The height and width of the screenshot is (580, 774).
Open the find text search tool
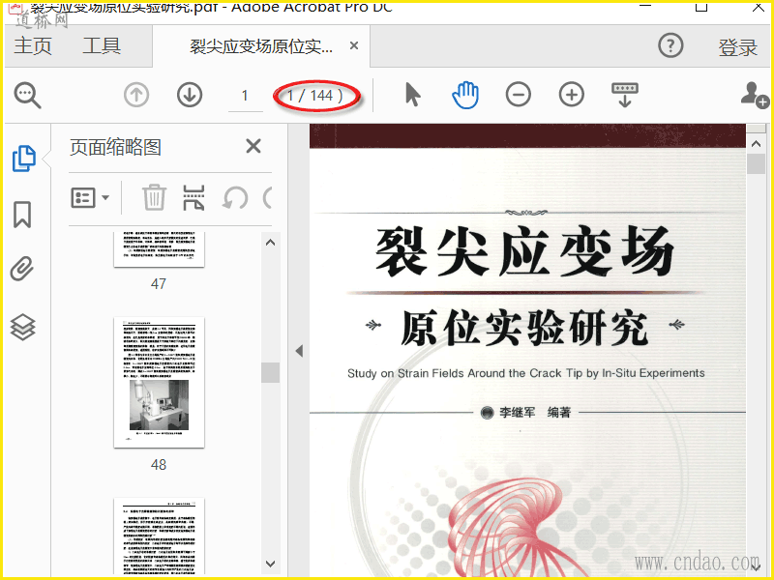pyautogui.click(x=27, y=95)
